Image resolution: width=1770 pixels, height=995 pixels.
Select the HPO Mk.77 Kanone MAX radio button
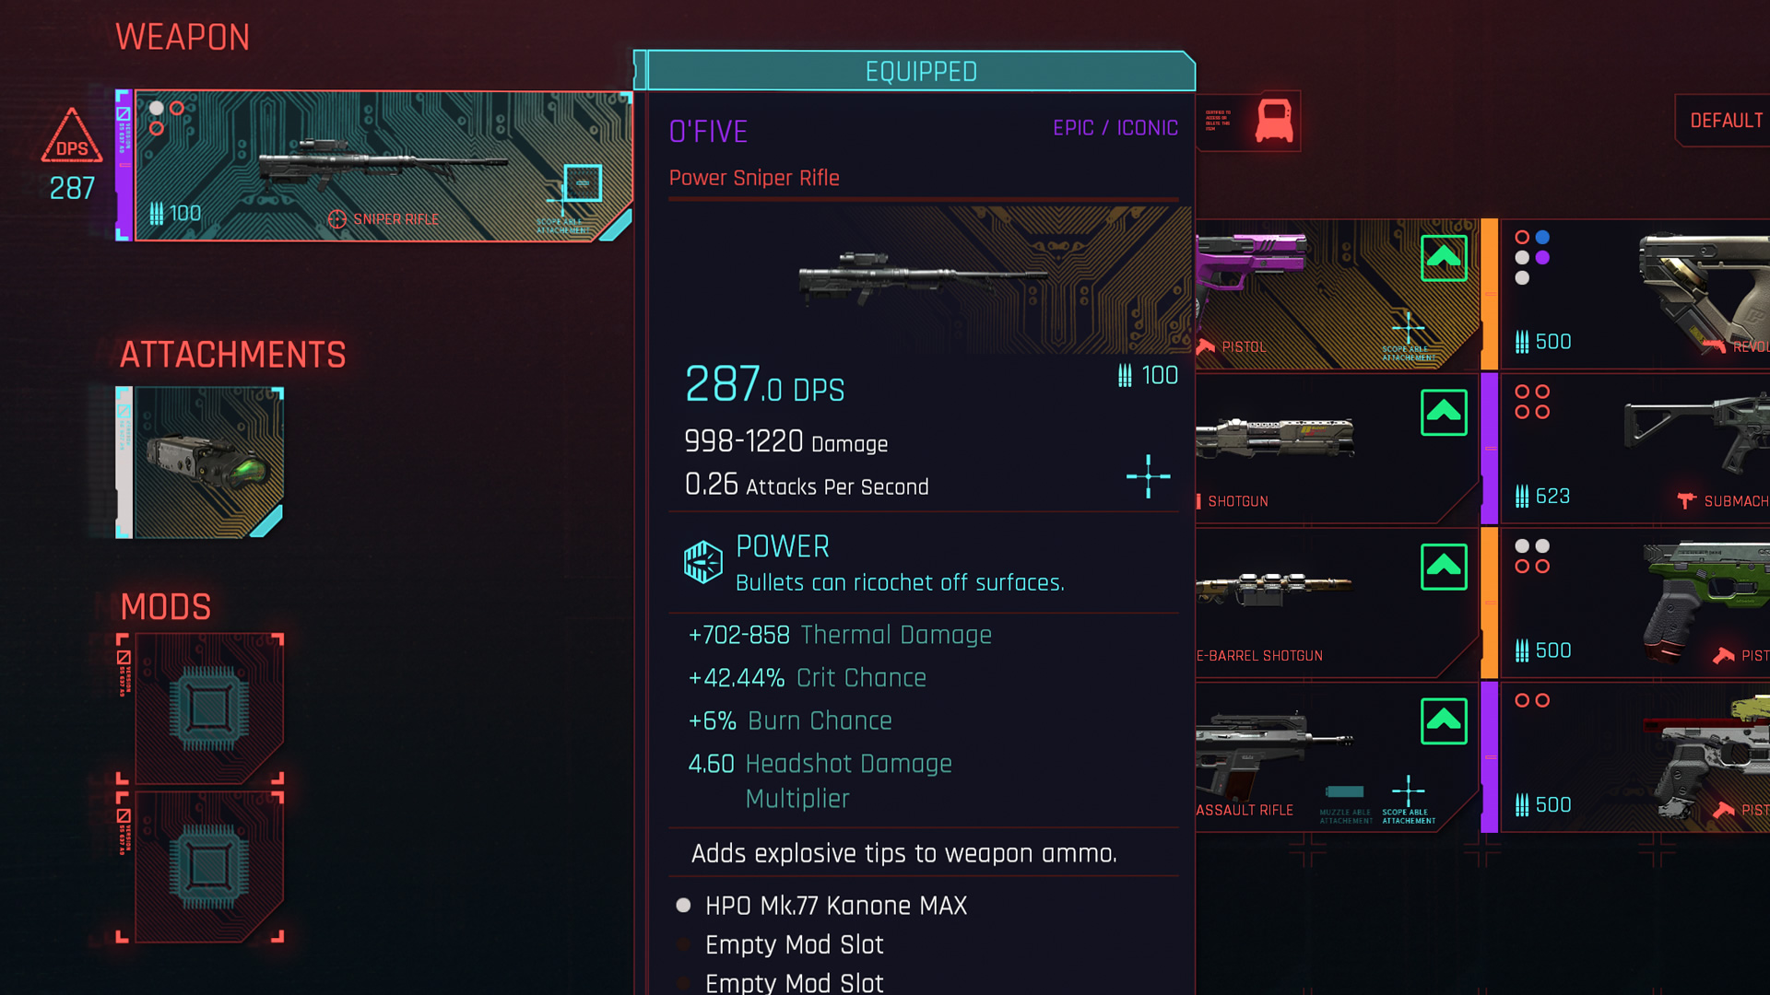pyautogui.click(x=683, y=905)
